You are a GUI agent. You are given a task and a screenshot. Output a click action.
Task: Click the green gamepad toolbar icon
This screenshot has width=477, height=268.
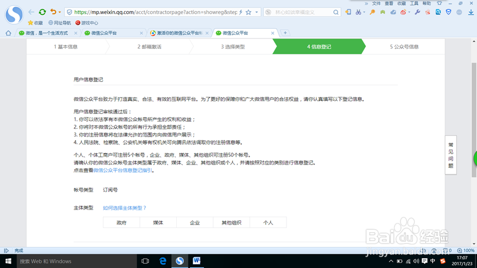(383, 12)
